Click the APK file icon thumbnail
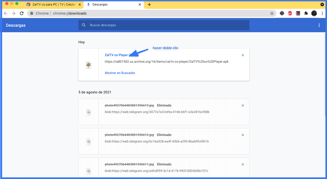 tap(88, 65)
